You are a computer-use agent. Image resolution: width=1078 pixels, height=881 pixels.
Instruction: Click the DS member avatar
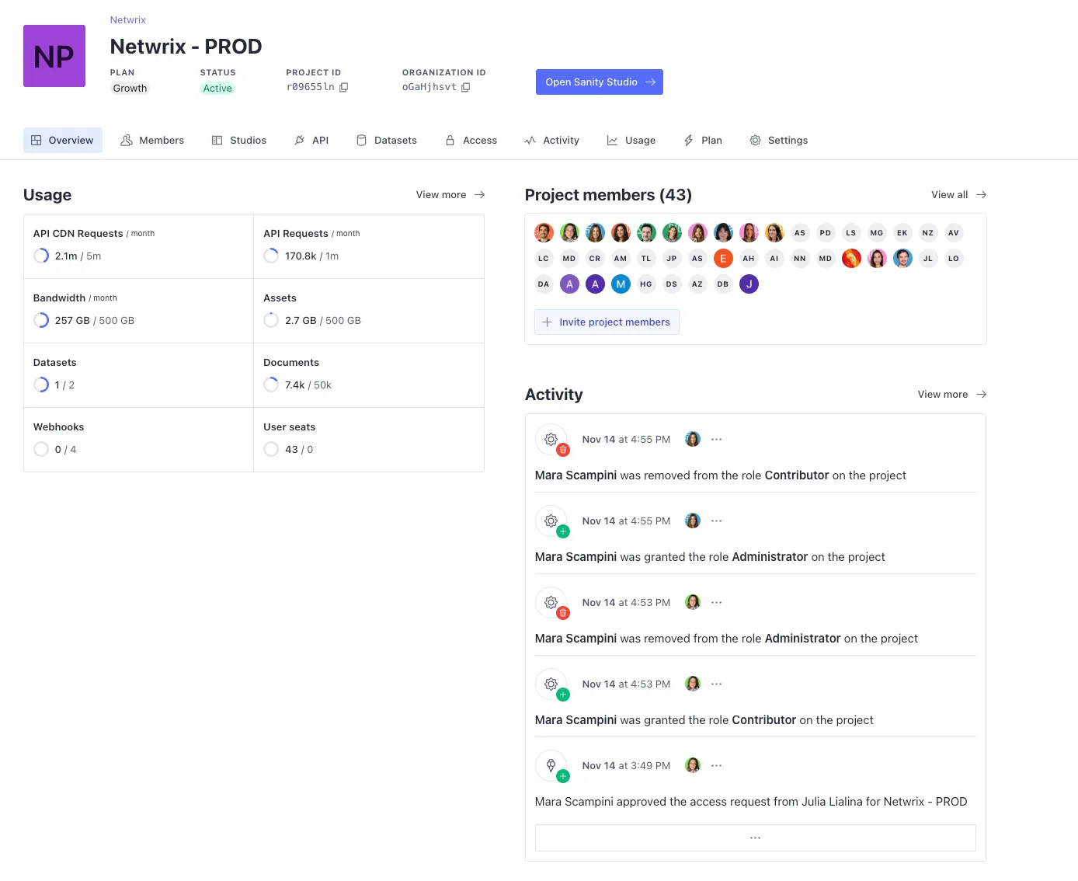[x=672, y=284]
